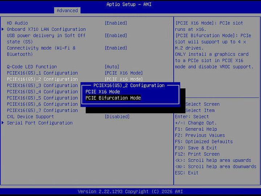Select Connectivity mode (Wi-Fi & Bluetooth)
Viewport: 261px width, 196px height.
point(41,51)
